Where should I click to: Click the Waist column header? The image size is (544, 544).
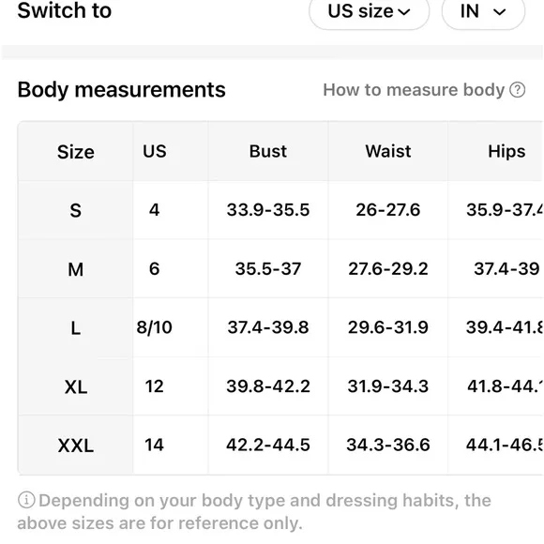pos(388,151)
